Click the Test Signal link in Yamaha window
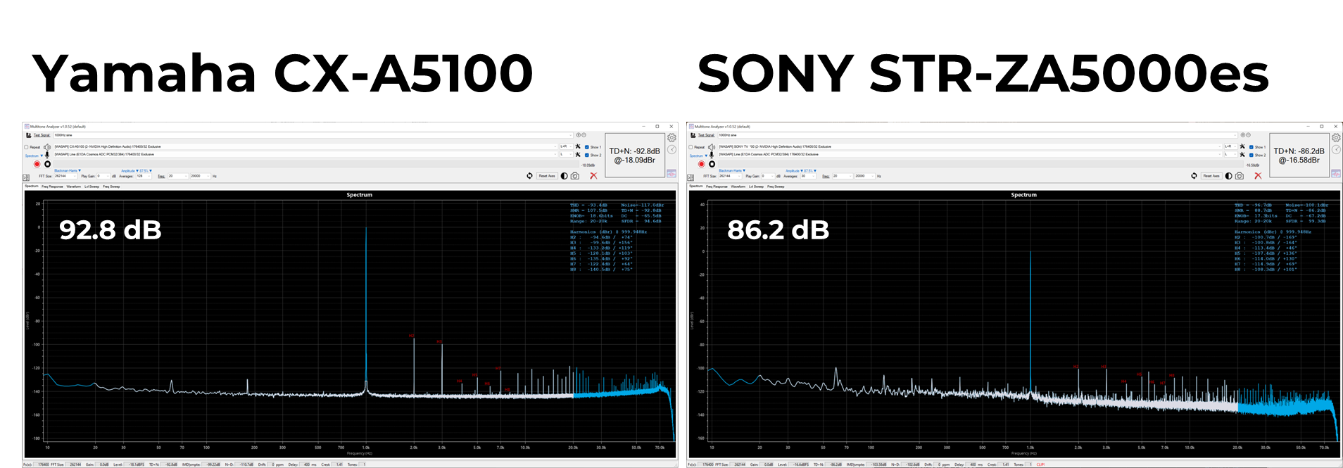 tap(42, 135)
